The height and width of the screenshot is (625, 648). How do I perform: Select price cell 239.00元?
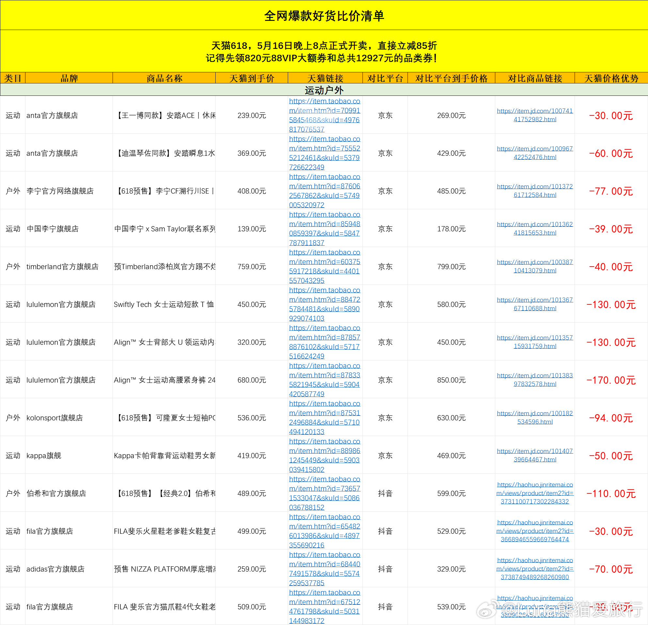(252, 115)
